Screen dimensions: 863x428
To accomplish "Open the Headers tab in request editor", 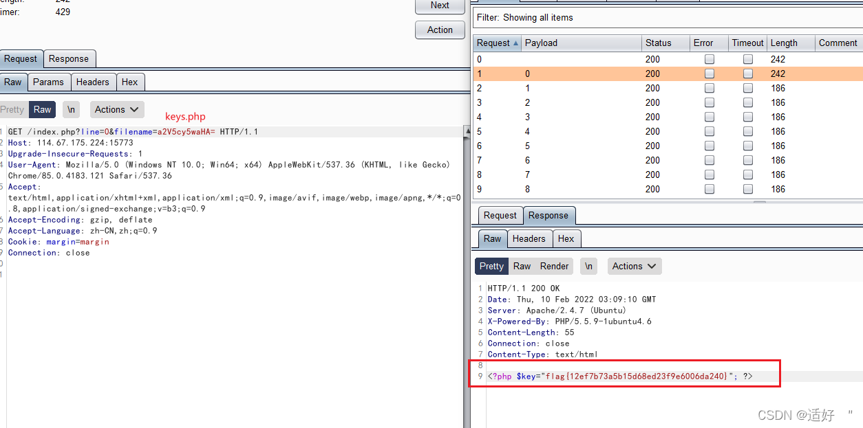I will tap(93, 82).
